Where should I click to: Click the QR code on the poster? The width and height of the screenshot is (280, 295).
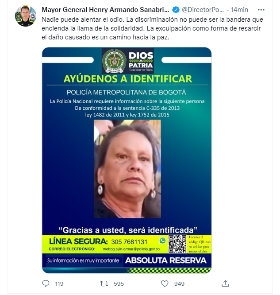tap(177, 244)
